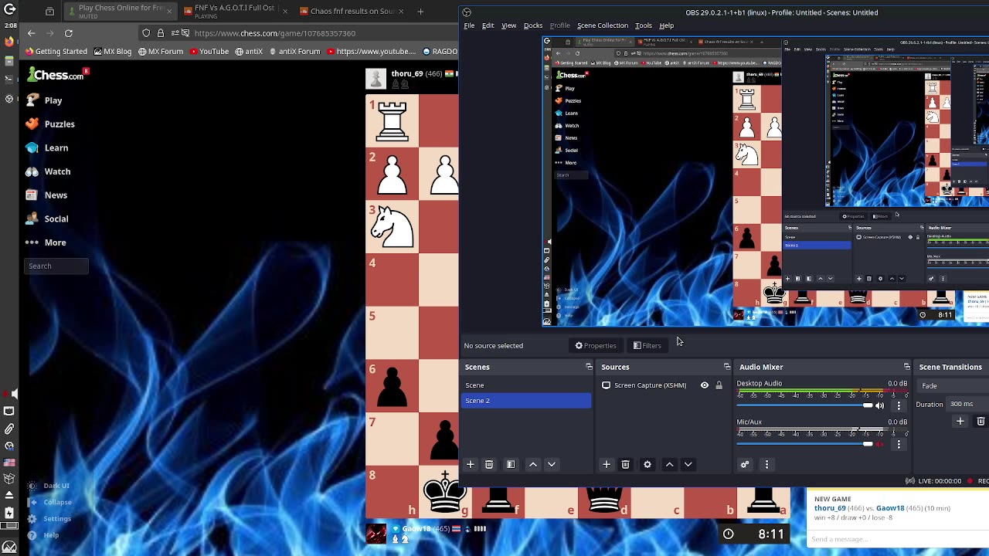Move scene down in Scenes dock

pyautogui.click(x=552, y=464)
